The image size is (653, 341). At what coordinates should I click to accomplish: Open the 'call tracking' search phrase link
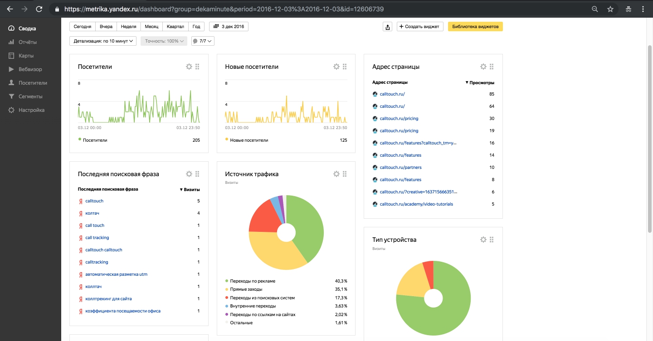[97, 238]
